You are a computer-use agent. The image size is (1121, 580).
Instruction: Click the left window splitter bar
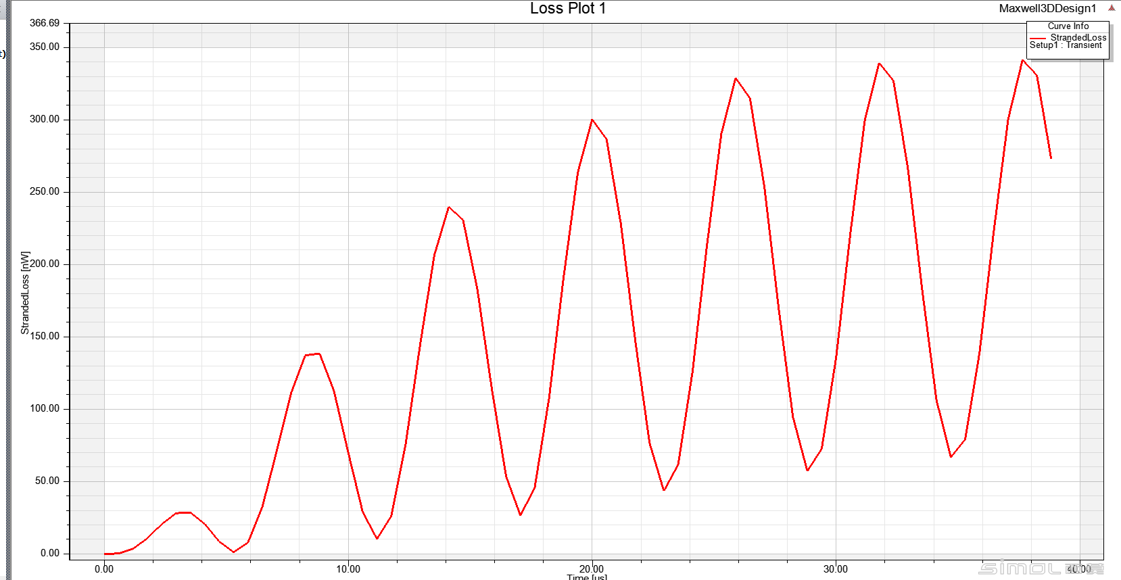coord(8,290)
